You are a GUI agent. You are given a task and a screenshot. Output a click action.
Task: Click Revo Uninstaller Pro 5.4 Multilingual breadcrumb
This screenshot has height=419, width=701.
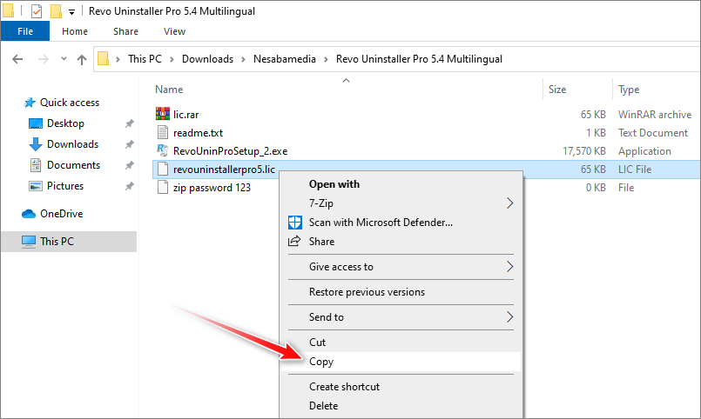[419, 59]
